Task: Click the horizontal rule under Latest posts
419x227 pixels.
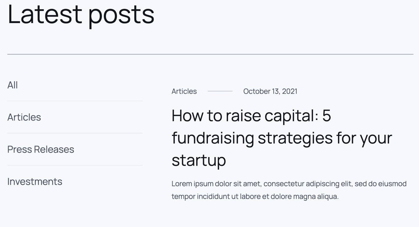Action: point(209,54)
